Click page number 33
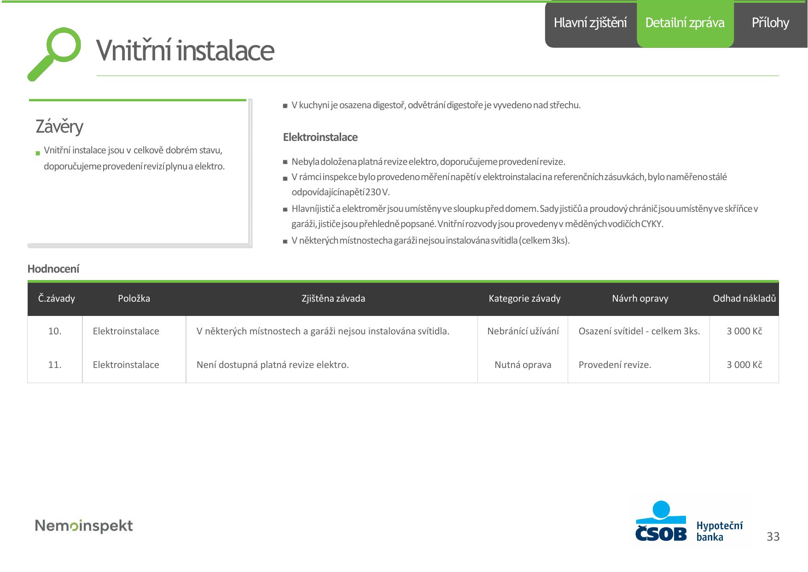Image resolution: width=808 pixels, height=572 pixels. 773,537
